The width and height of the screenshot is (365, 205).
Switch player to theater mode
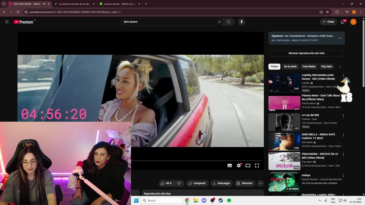pos(248,165)
